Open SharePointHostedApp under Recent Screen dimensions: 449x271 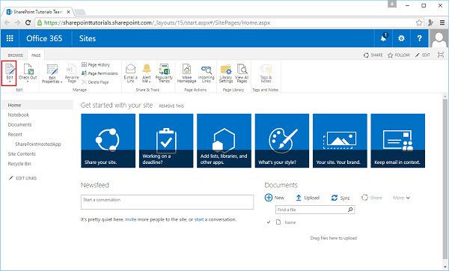pyautogui.click(x=38, y=144)
